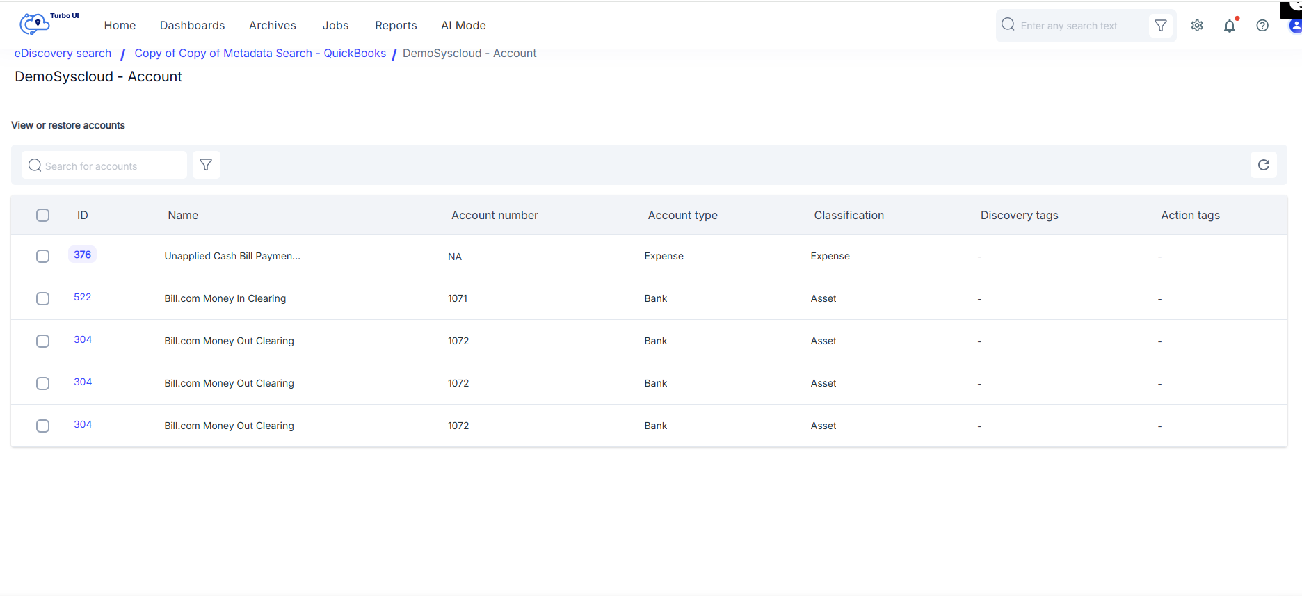1302x596 pixels.
Task: Click the magnifier icon in Search for accounts
Action: click(35, 166)
